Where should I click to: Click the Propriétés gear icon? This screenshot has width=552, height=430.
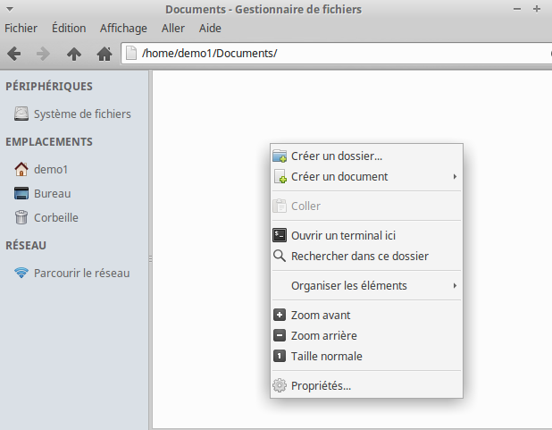point(279,386)
